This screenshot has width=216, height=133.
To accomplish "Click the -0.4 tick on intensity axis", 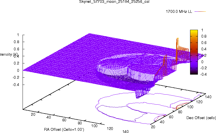I will click(x=16, y=85).
